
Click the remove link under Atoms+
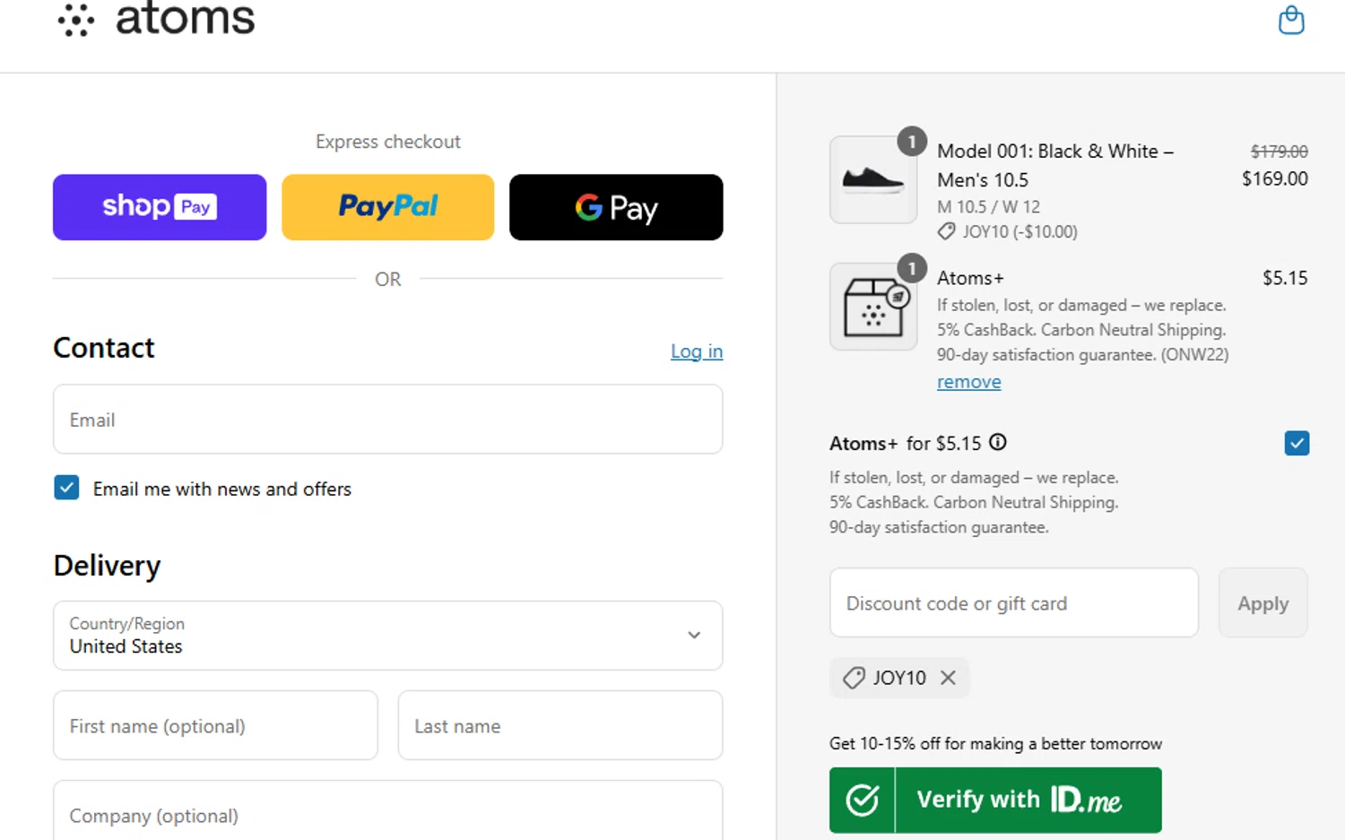click(x=968, y=382)
